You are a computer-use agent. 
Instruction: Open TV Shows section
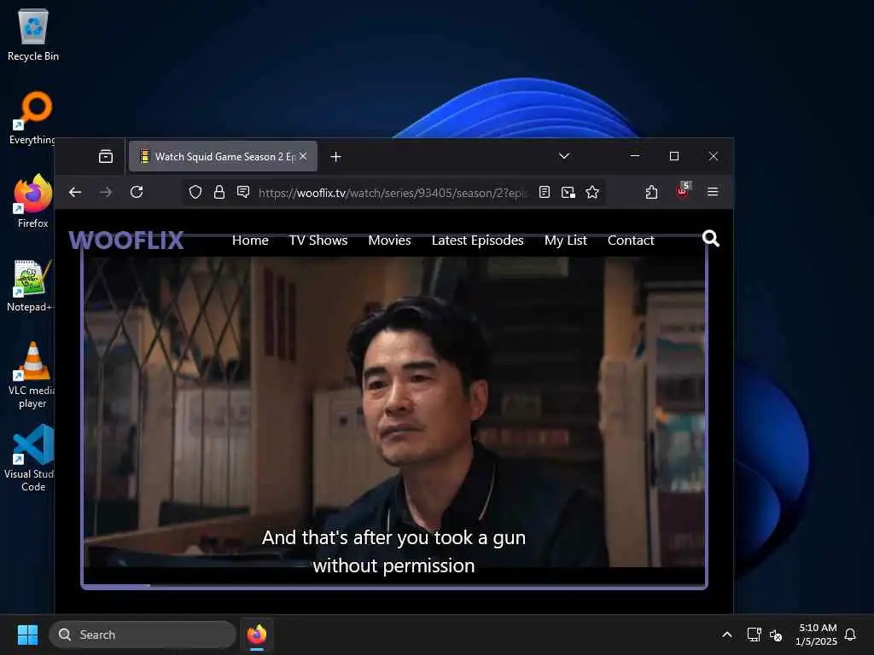point(318,240)
